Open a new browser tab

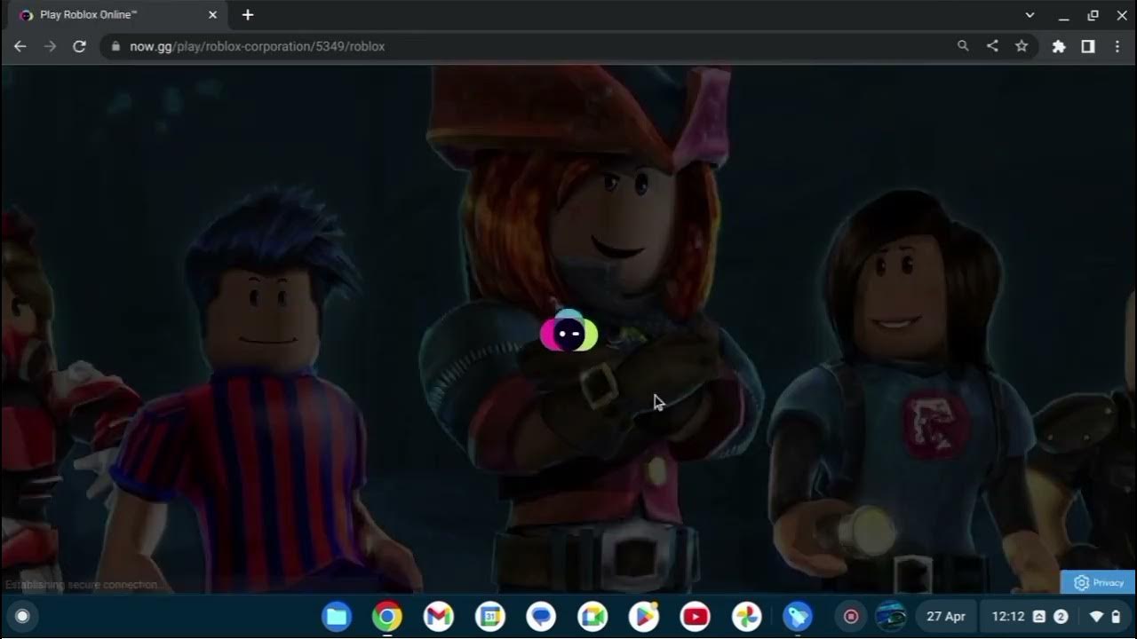click(248, 15)
